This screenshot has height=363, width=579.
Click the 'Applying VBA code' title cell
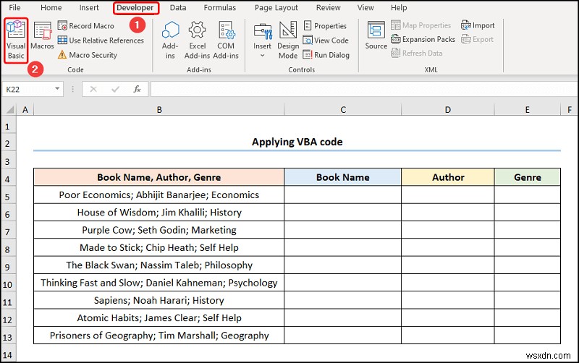297,142
